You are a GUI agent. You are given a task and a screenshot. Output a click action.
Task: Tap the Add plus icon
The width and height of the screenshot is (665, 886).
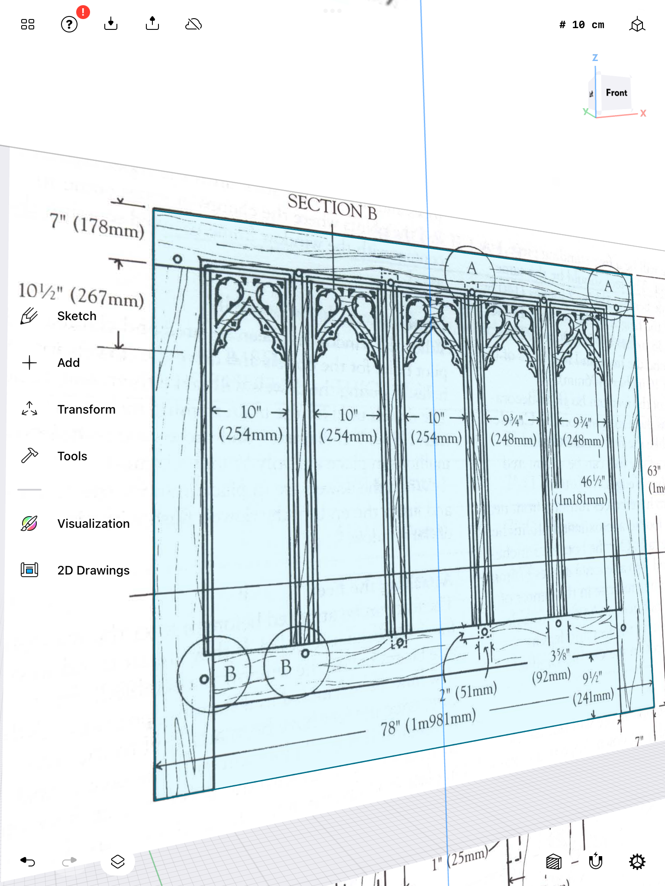pyautogui.click(x=29, y=363)
